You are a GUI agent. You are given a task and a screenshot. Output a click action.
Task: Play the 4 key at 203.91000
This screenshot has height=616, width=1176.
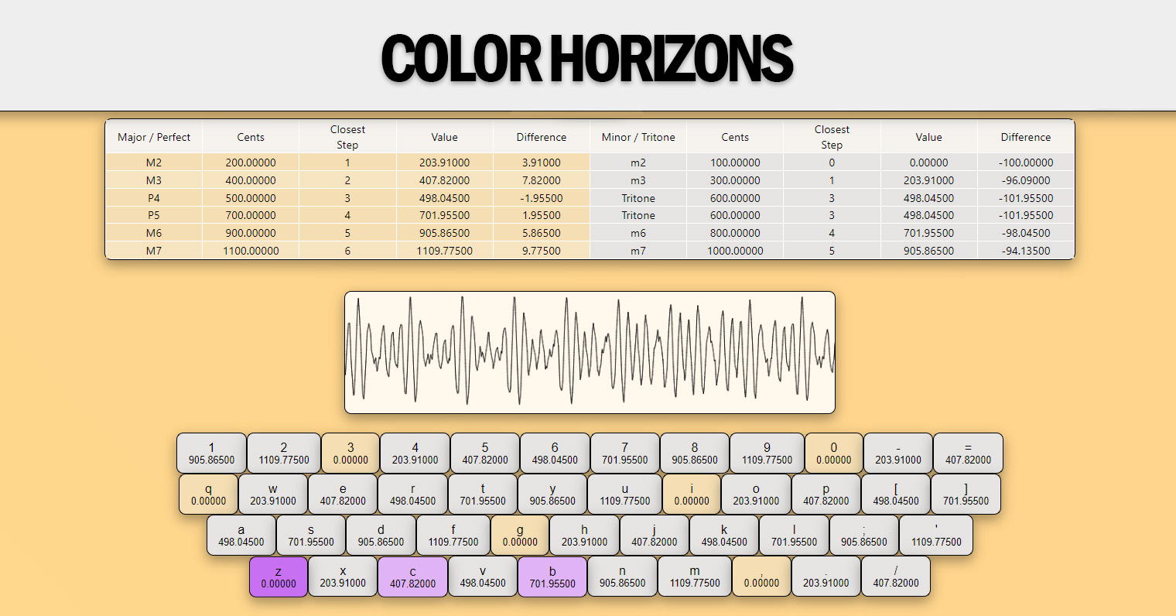(x=415, y=453)
